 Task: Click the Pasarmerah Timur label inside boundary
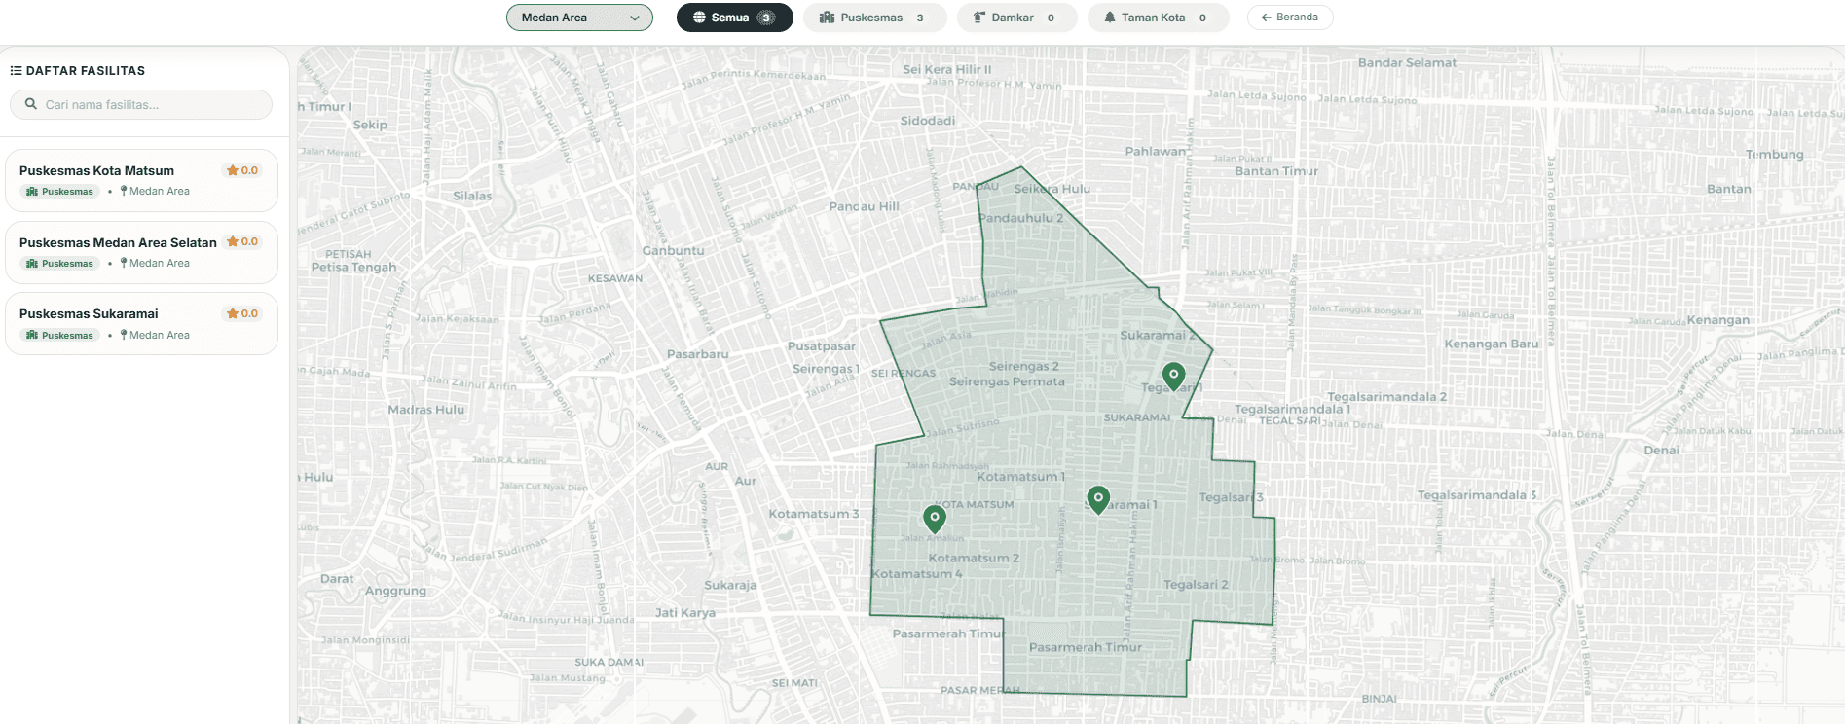[1086, 647]
